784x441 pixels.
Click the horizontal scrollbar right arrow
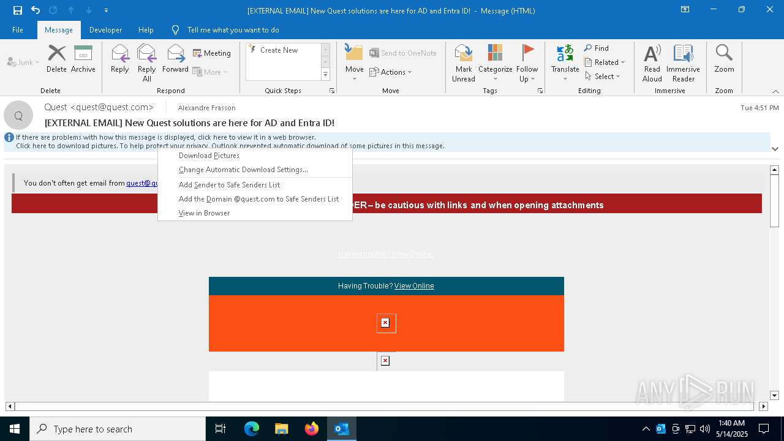[x=763, y=406]
